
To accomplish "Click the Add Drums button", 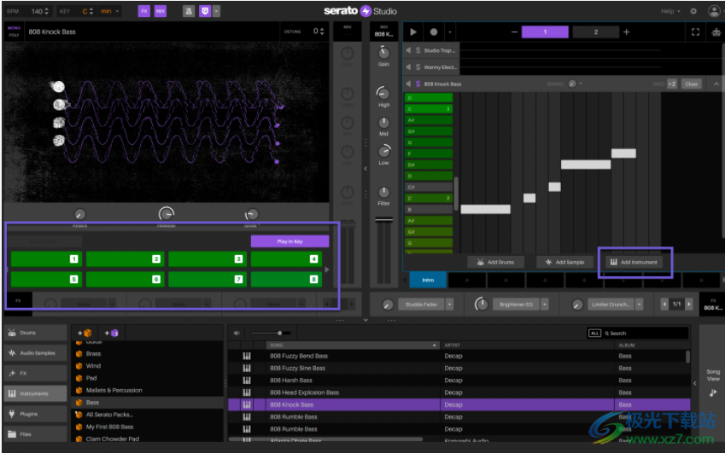I will [x=496, y=262].
